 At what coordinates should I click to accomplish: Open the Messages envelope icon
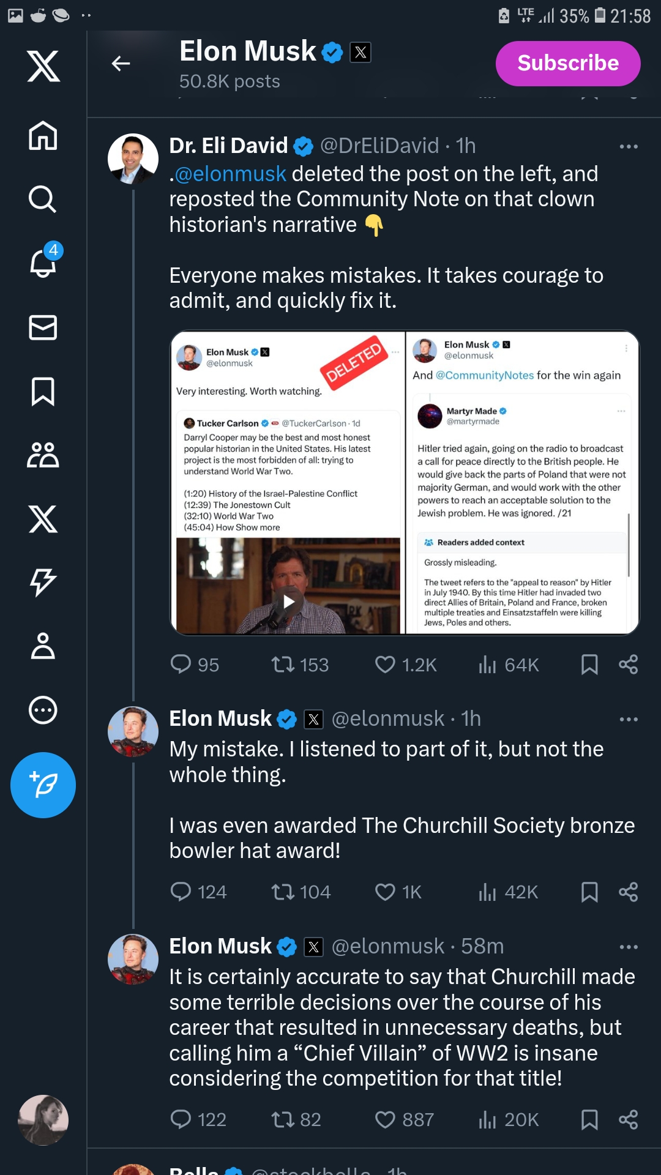[43, 327]
